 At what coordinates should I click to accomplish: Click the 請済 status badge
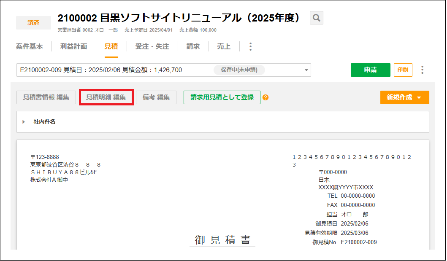coord(33,22)
